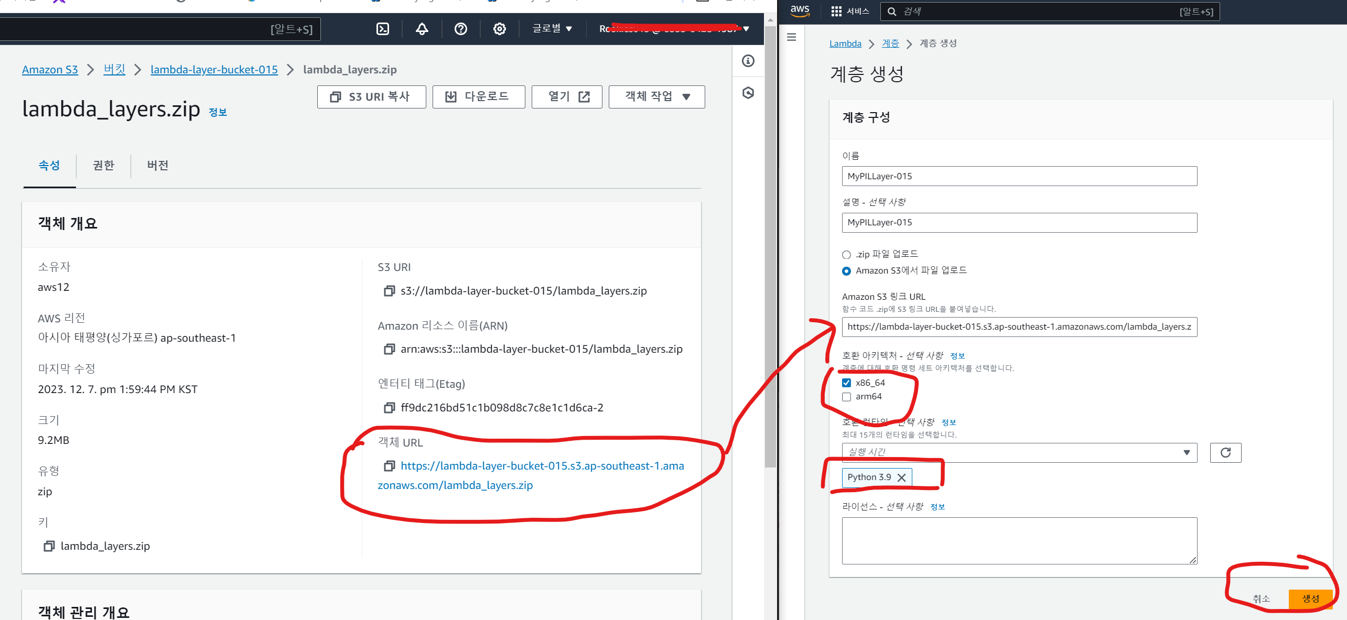Copy the Etag value icon
Screen dimensions: 1347x620
[x=389, y=408]
